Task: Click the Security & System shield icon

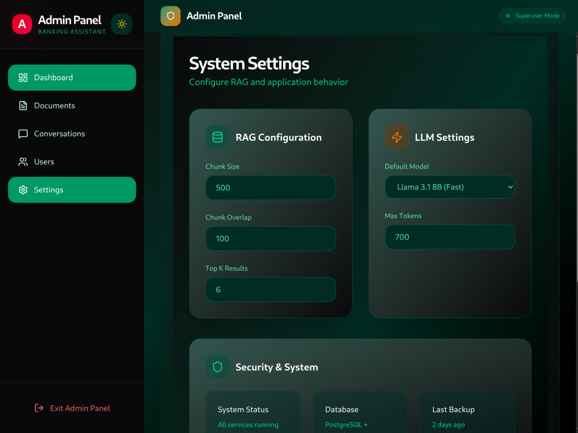Action: tap(217, 367)
